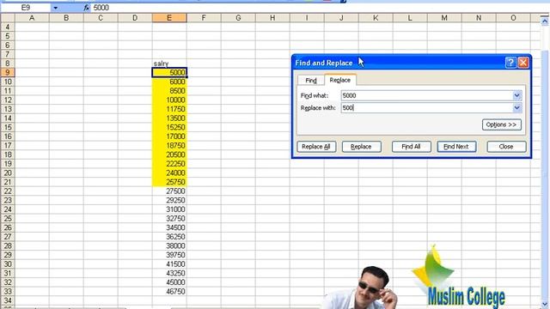Select cell containing 24000
The width and height of the screenshot is (550, 309).
169,173
